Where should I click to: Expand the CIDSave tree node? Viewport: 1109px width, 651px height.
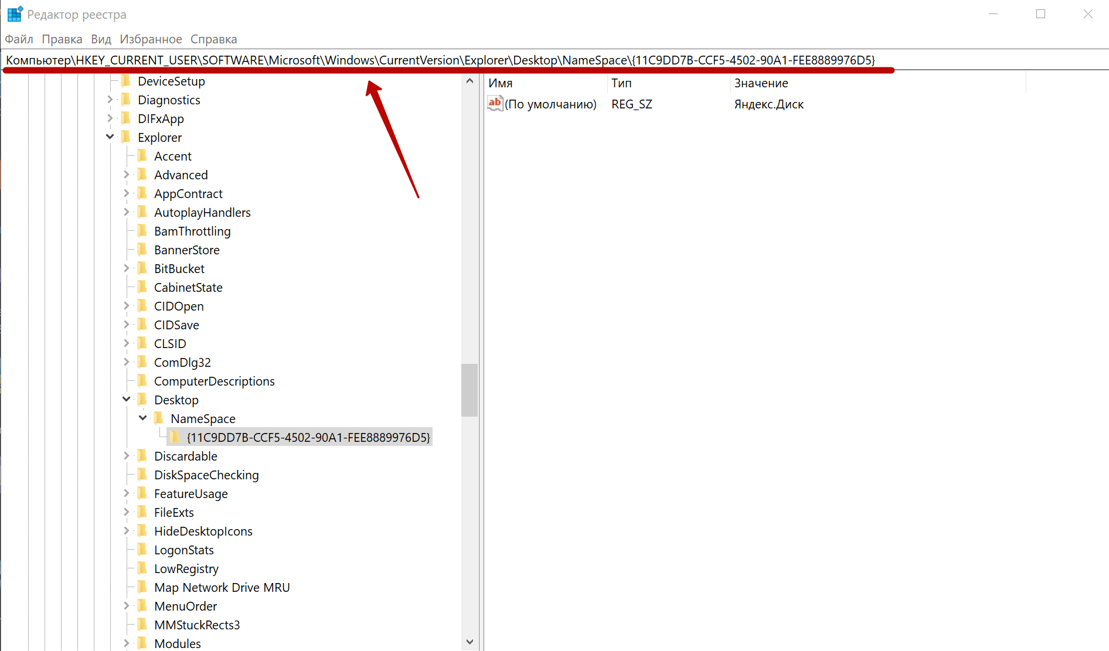tap(126, 325)
